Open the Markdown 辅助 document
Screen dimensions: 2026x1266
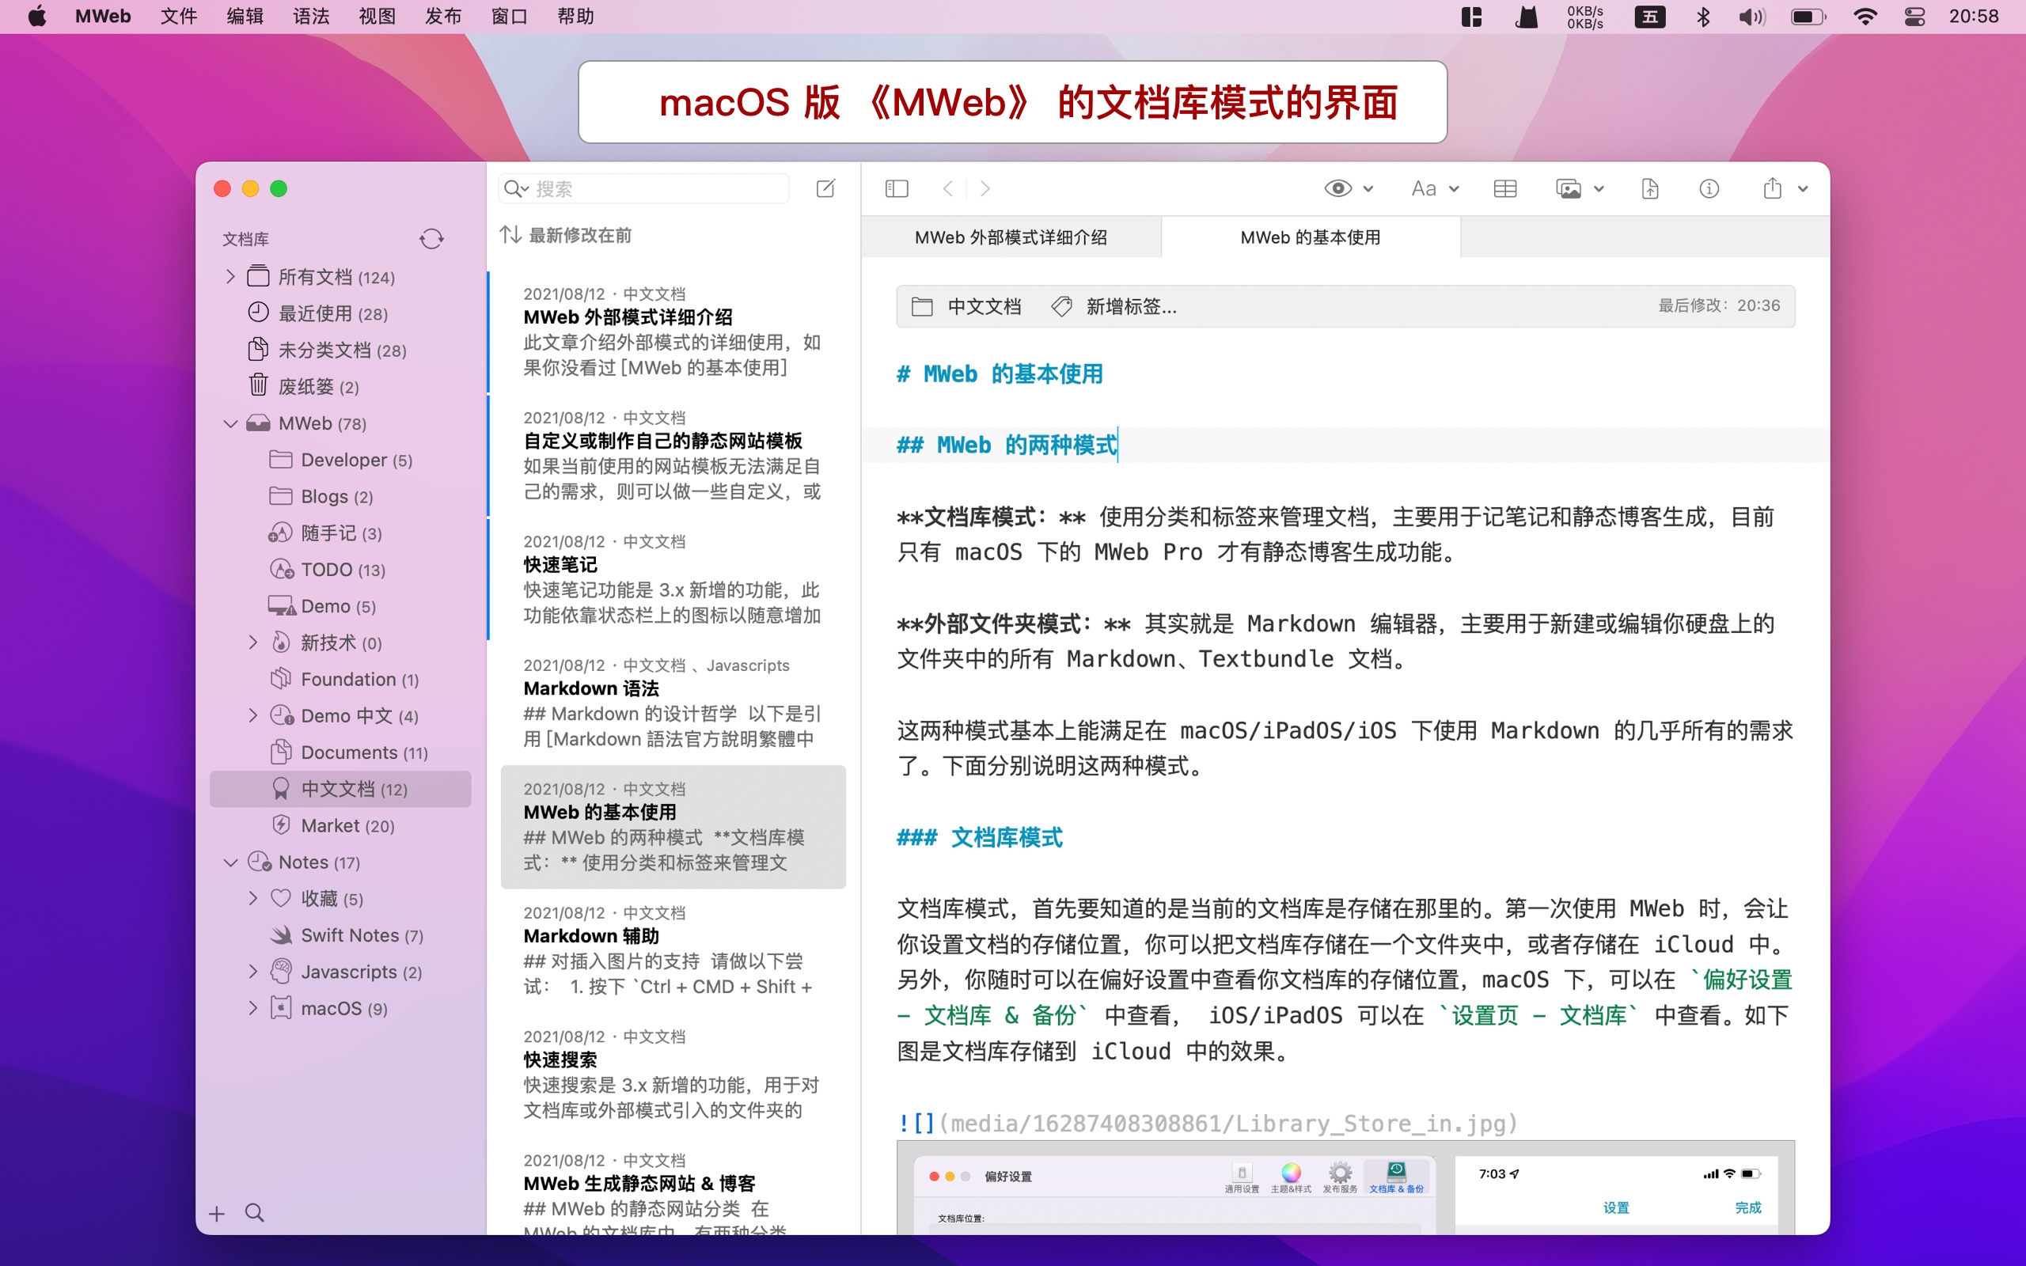pos(673,949)
